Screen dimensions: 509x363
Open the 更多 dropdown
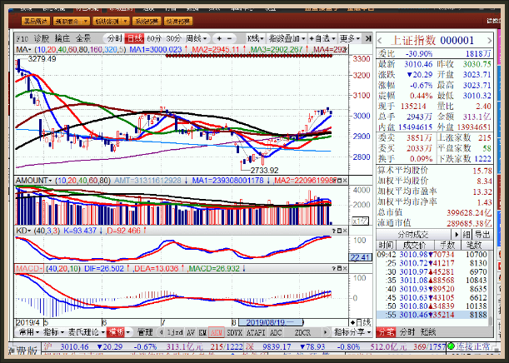[x=350, y=38]
